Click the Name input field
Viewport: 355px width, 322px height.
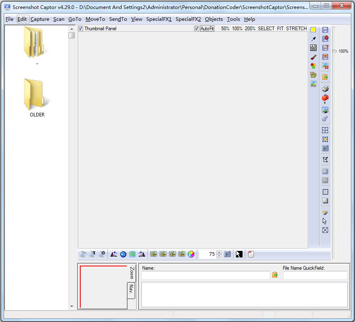tap(205, 275)
